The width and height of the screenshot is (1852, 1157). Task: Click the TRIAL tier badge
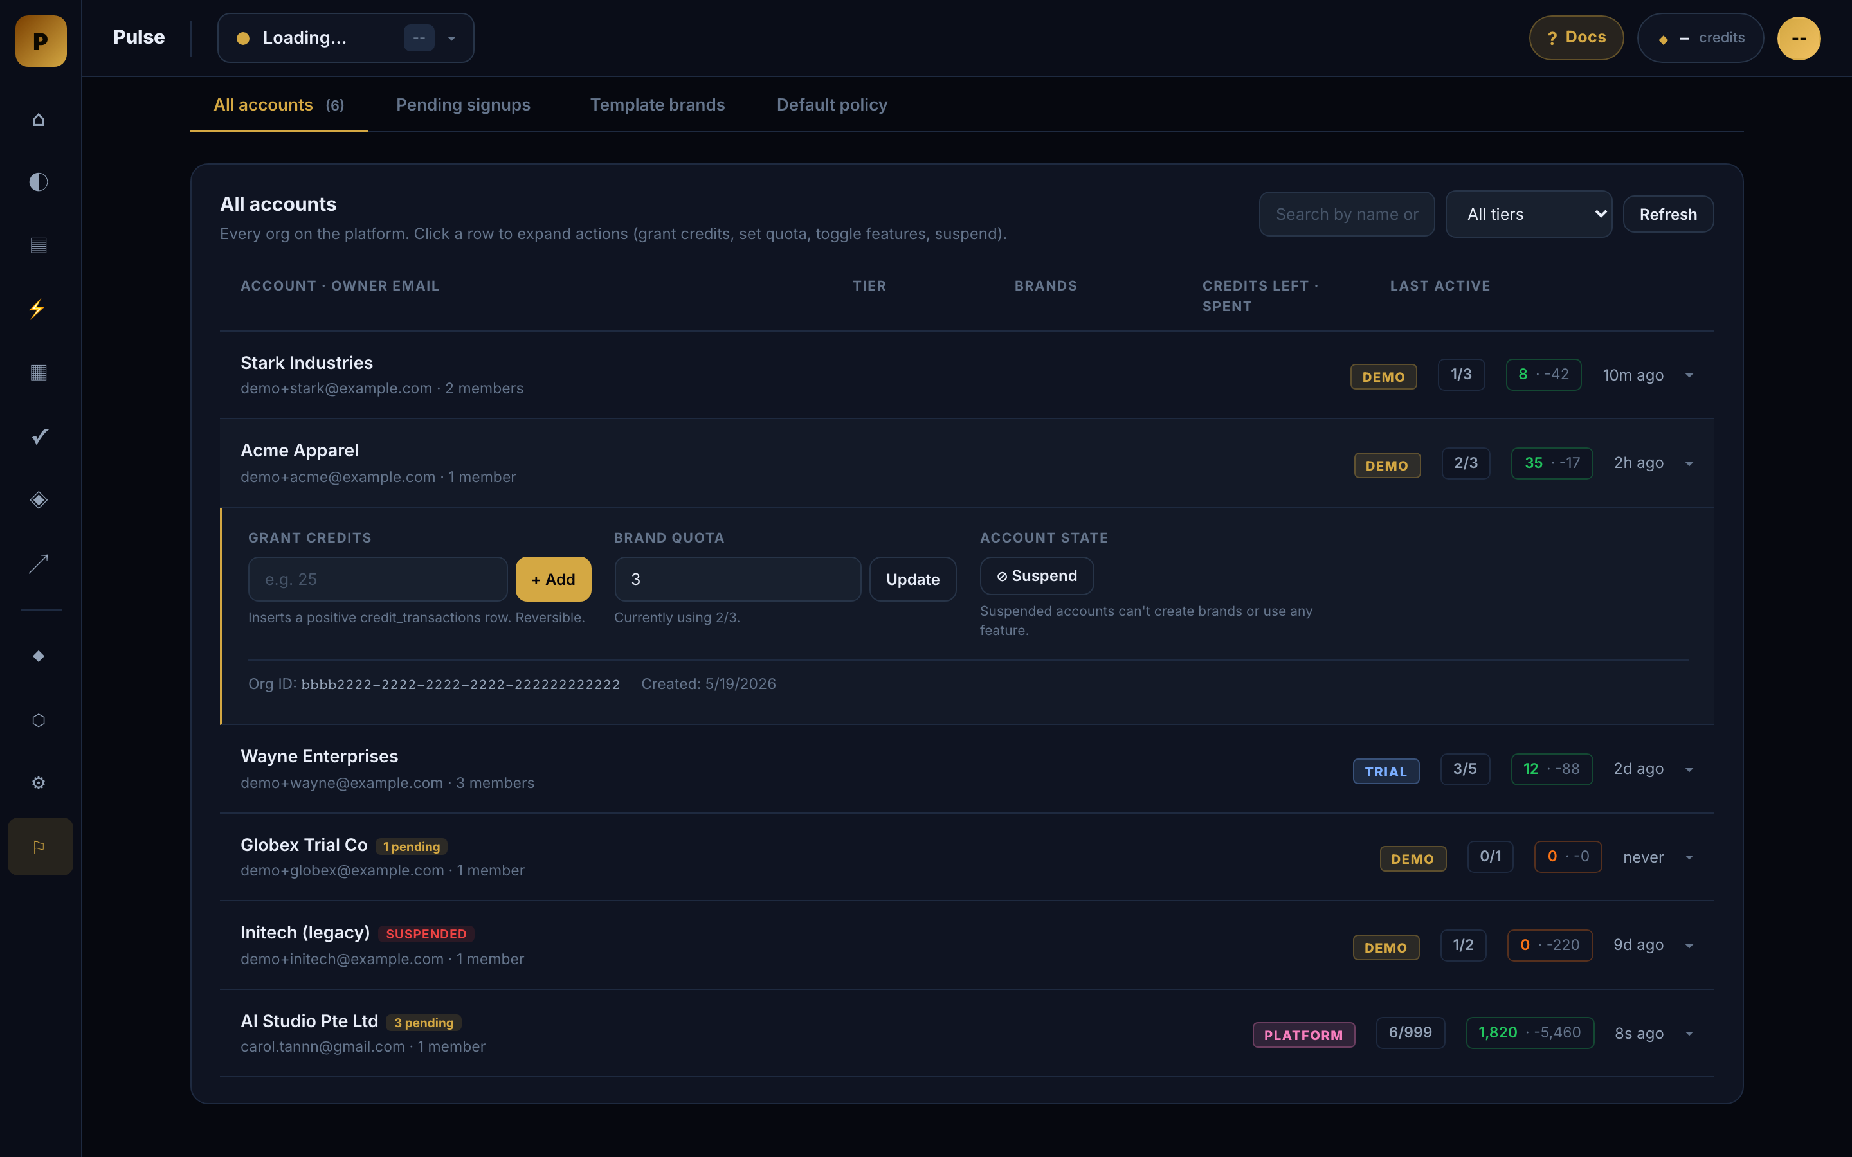[1386, 771]
